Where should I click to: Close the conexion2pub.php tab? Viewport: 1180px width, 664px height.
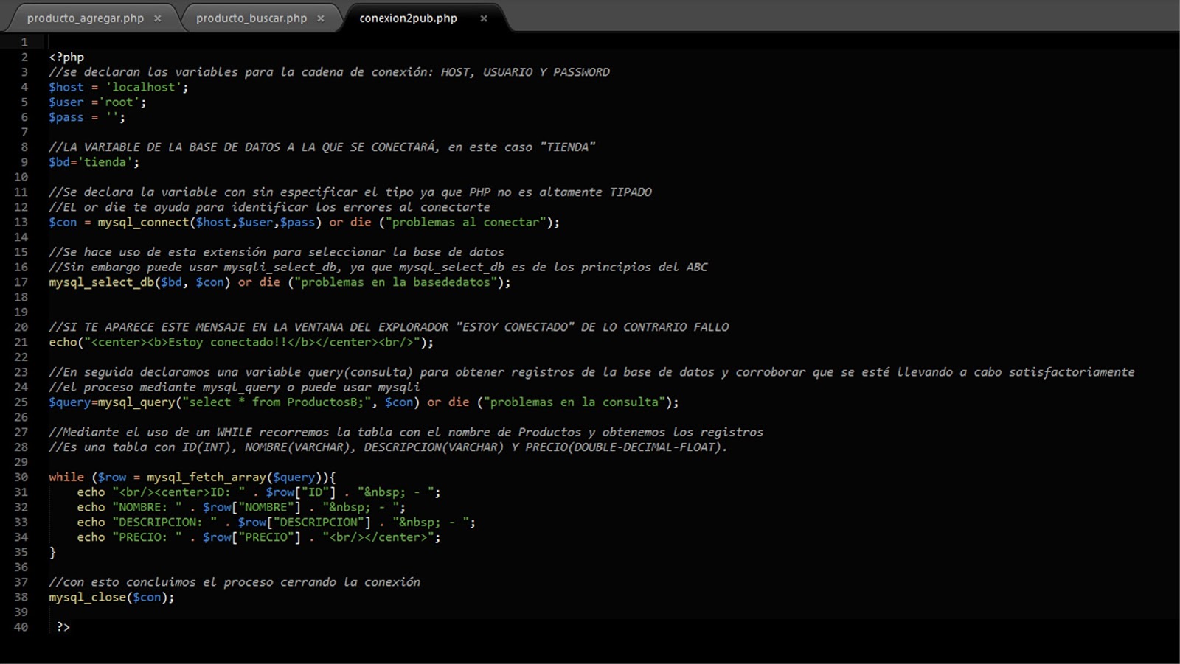pyautogui.click(x=483, y=18)
